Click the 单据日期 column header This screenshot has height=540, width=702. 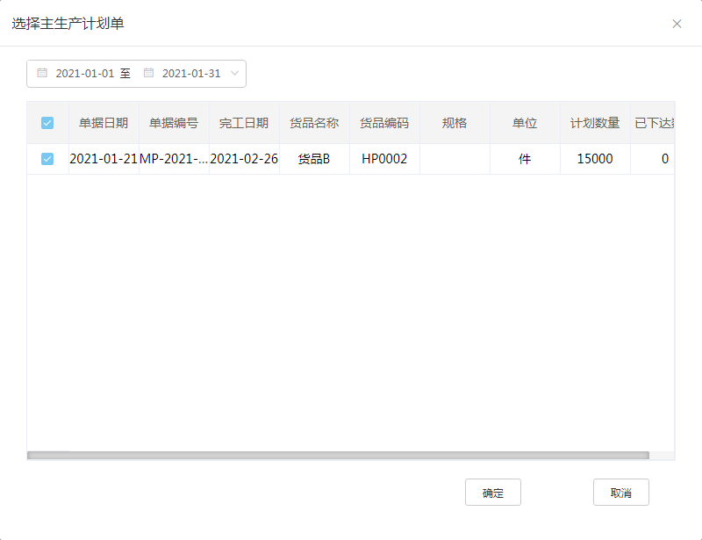tap(104, 123)
